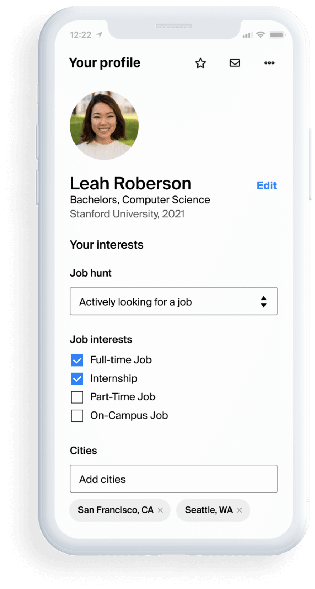315x589 pixels.
Task: Remove the Seattle, WA city chip
Action: 239,510
